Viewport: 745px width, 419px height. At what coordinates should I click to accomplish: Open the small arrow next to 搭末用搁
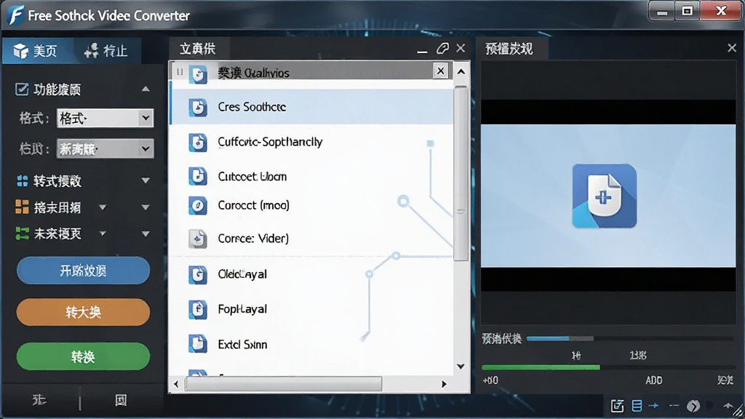pos(102,207)
